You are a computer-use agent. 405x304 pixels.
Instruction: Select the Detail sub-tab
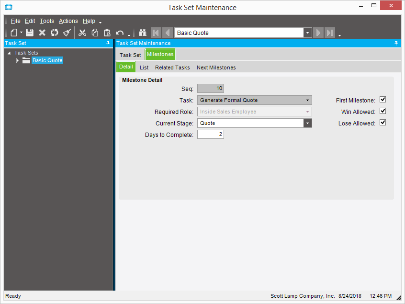[x=126, y=67]
